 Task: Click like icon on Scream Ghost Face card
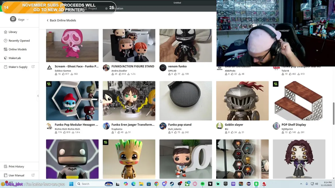pos(63,74)
